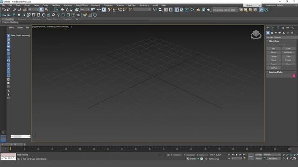This screenshot has width=298, height=167.
Task: Click the Align tool icon
Action: (160, 10)
